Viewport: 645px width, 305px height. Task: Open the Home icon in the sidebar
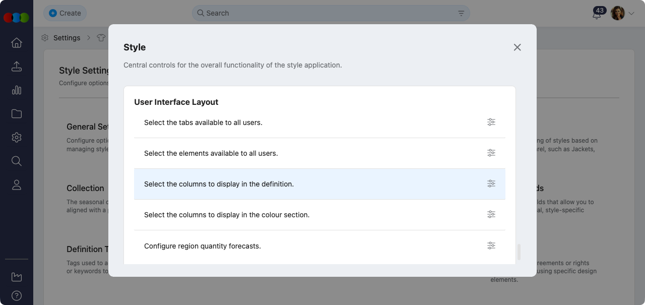(16, 43)
